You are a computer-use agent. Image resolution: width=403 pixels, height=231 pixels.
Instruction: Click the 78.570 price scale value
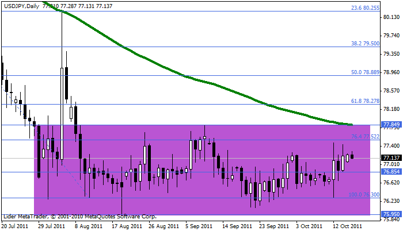[x=391, y=91]
